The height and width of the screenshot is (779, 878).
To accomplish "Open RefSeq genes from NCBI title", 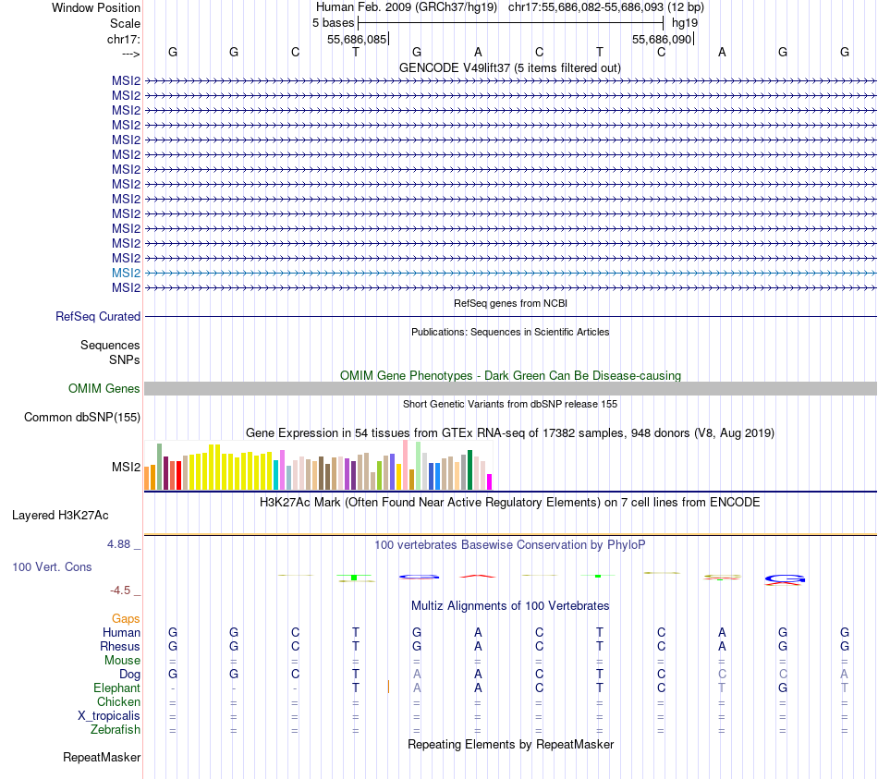I will (x=510, y=303).
